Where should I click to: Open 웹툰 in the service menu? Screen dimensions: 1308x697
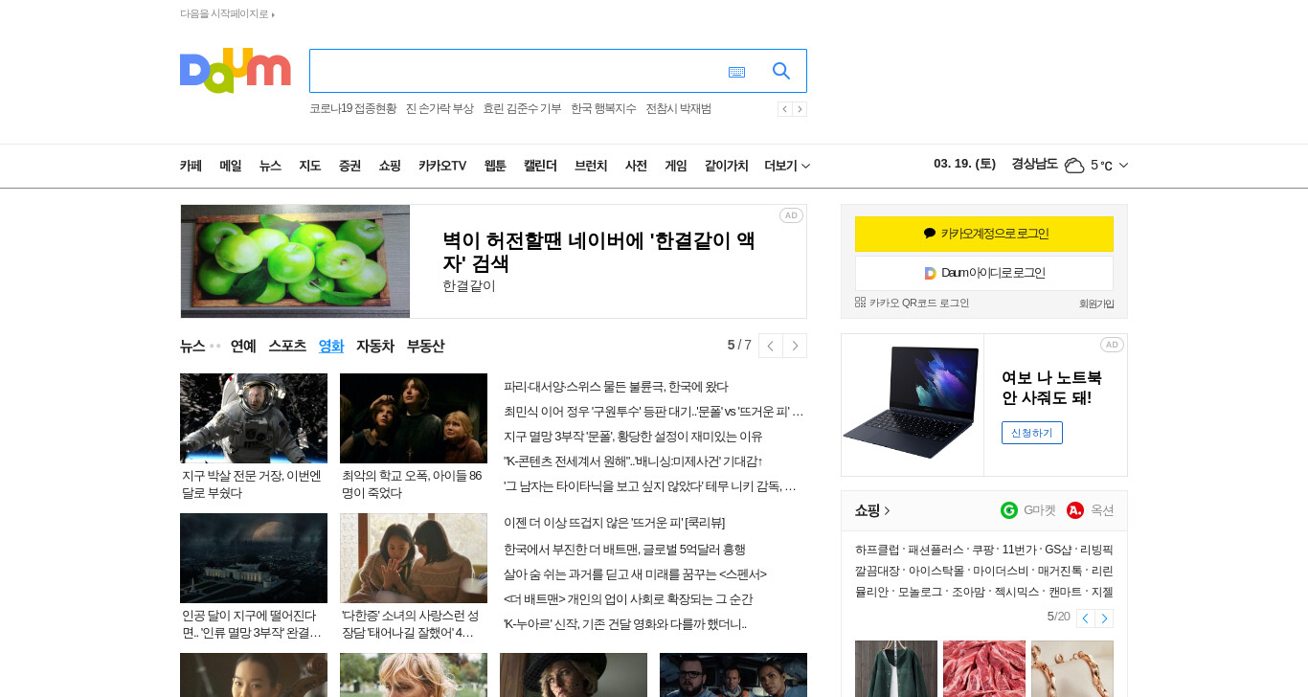pyautogui.click(x=495, y=166)
